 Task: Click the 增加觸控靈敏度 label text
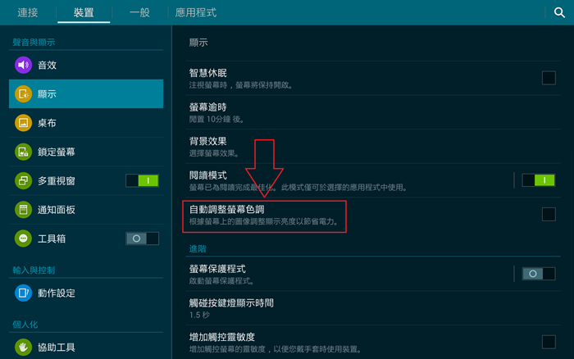(222, 337)
